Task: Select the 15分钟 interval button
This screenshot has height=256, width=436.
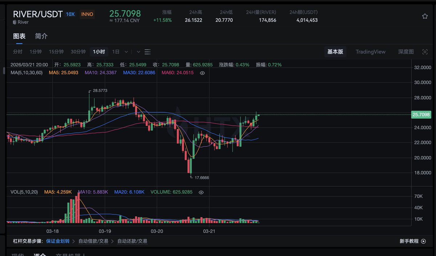Action: (x=56, y=52)
